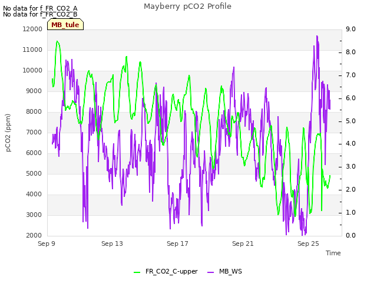This screenshot has height=283, width=377.
Task: Click the 5.0 right-axis value
Action: point(351,121)
